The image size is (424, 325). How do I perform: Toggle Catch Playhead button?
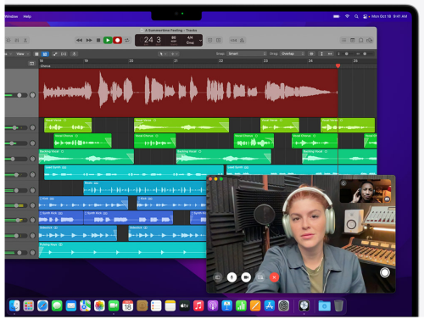(74, 53)
